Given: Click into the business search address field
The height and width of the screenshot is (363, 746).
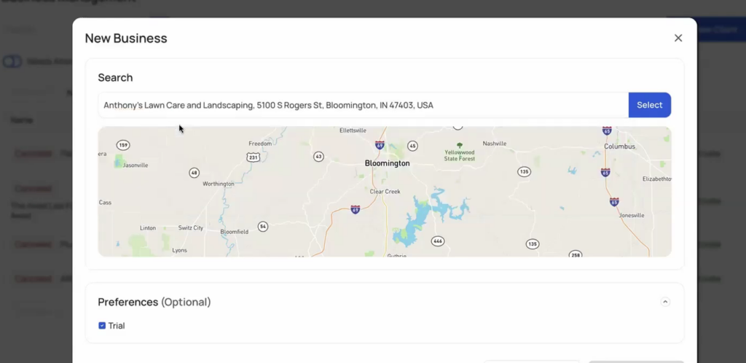Looking at the screenshot, I should click(x=363, y=105).
